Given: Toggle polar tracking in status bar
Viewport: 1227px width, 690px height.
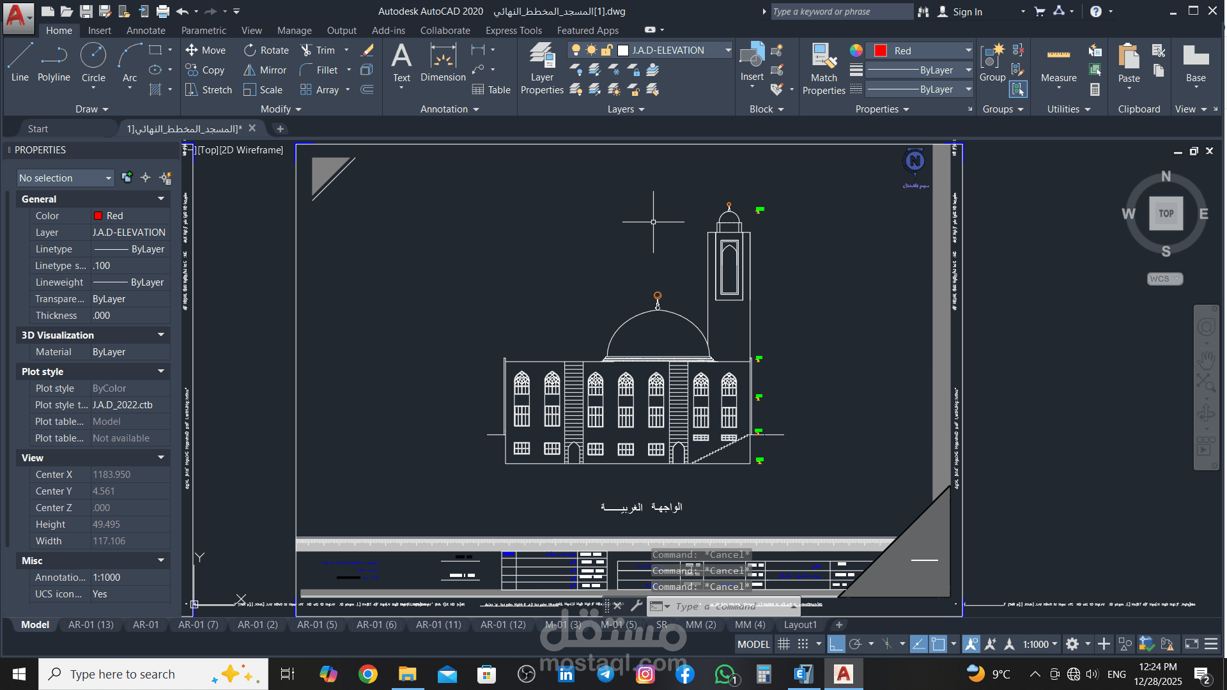Looking at the screenshot, I should (x=856, y=644).
